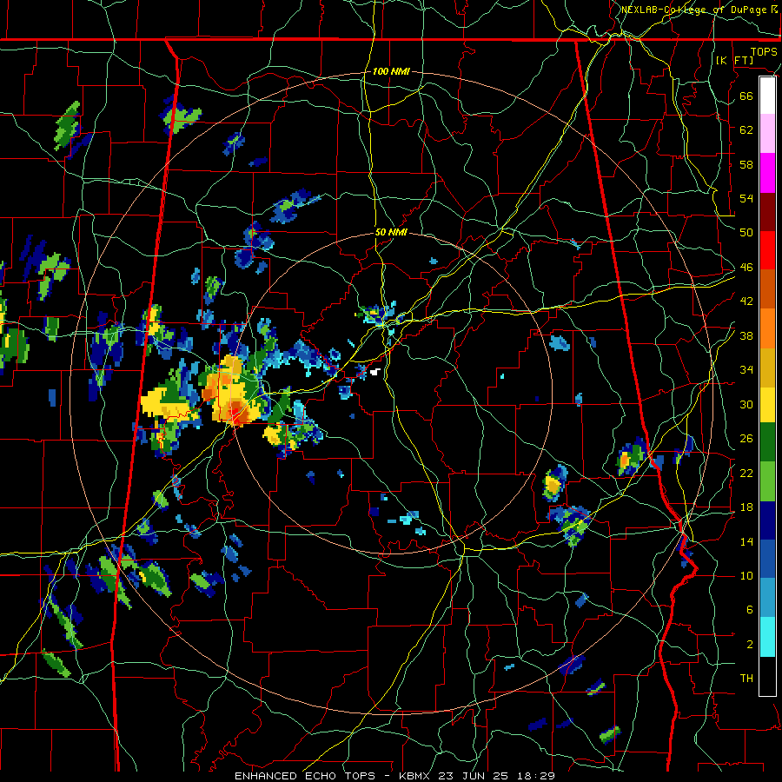
Task: Click the '18' legend value
Action: [746, 507]
